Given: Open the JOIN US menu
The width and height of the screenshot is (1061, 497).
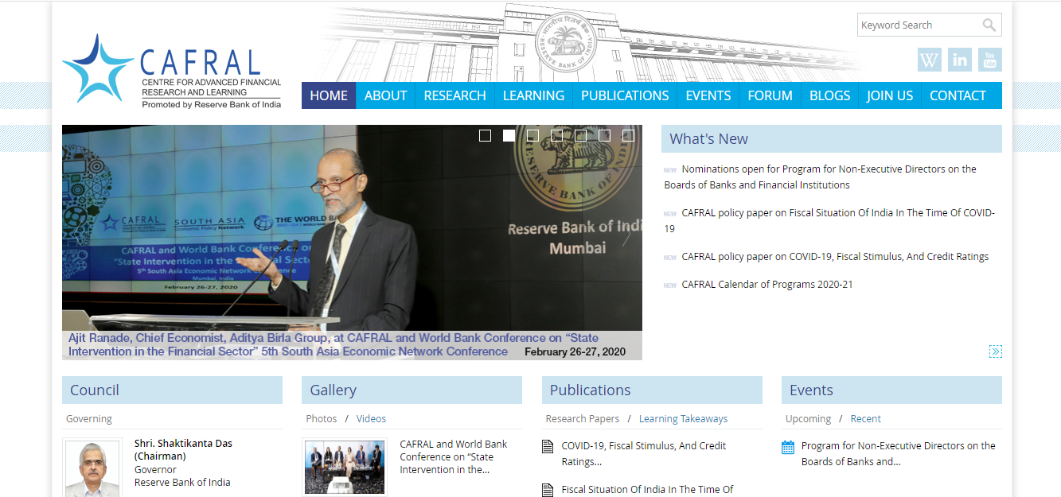Looking at the screenshot, I should [890, 95].
